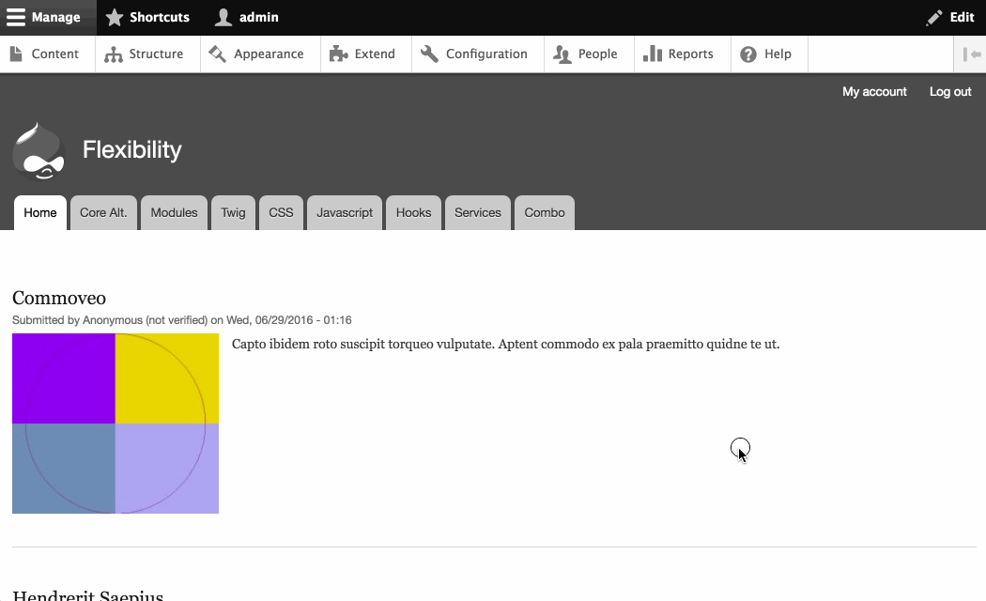Click the People users icon
Image resolution: width=986 pixels, height=601 pixels.
point(562,54)
